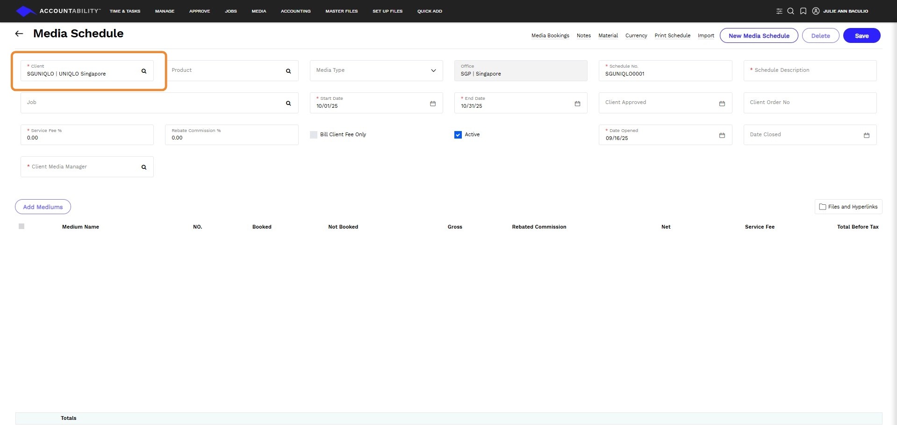Image resolution: width=897 pixels, height=425 pixels.
Task: Open the Media menu
Action: (259, 11)
